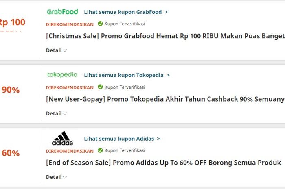The image size is (285, 189).
Task: Open New User-Gopay Promo Tokopedia title
Action: tap(165, 99)
